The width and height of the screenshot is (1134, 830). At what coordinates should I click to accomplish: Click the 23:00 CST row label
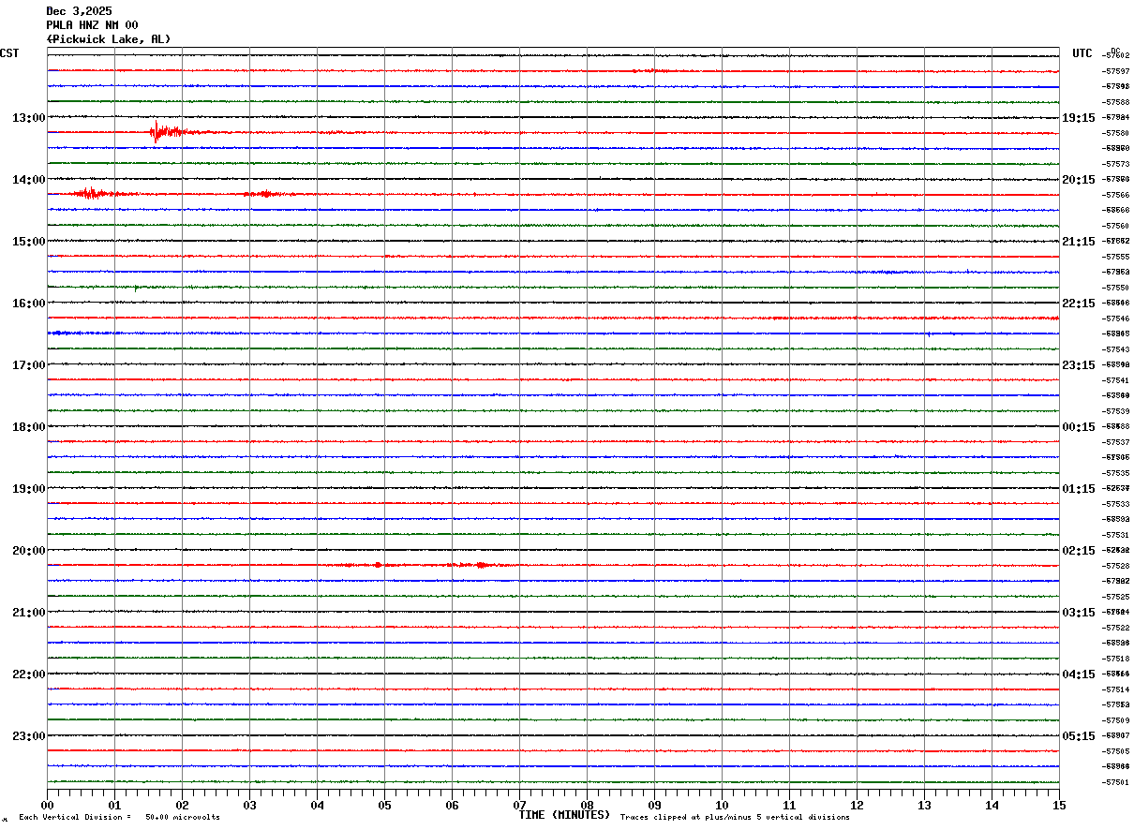click(x=28, y=735)
